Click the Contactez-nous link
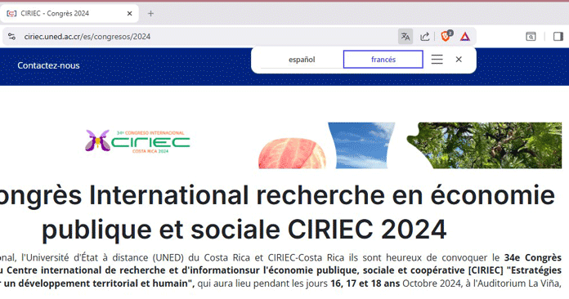This screenshot has height=299, width=569. coord(48,65)
